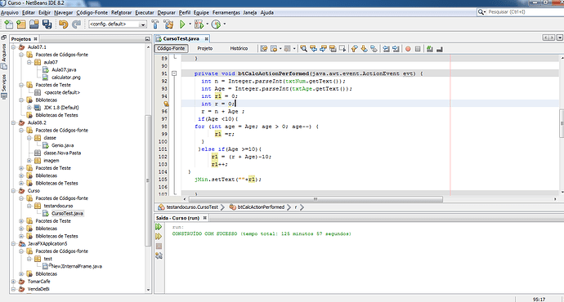Maximize the Projetos panel with its window icon
This screenshot has width=564, height=302.
coord(147,39)
